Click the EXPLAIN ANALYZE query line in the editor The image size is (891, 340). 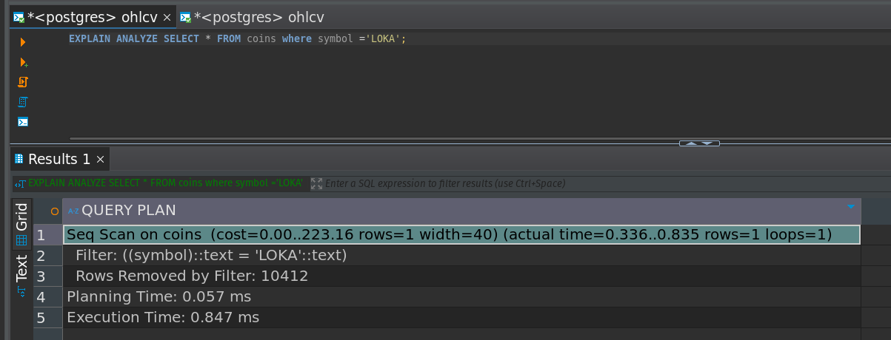[x=237, y=38]
